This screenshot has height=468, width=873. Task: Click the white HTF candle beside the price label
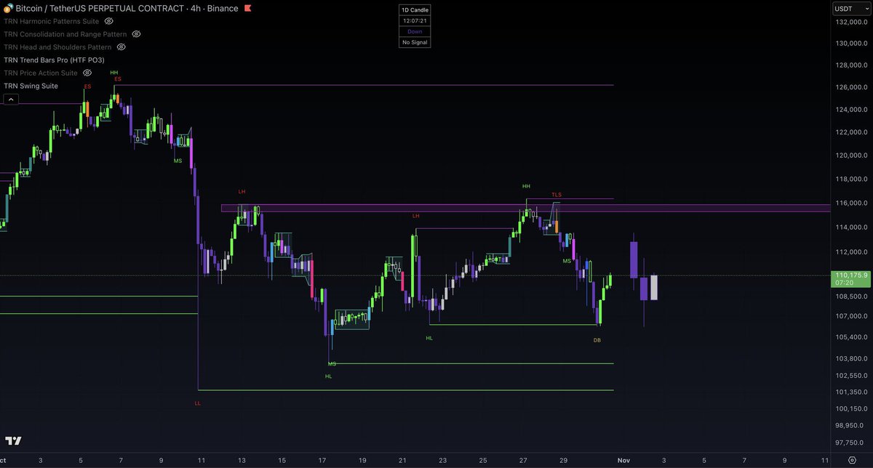point(654,287)
